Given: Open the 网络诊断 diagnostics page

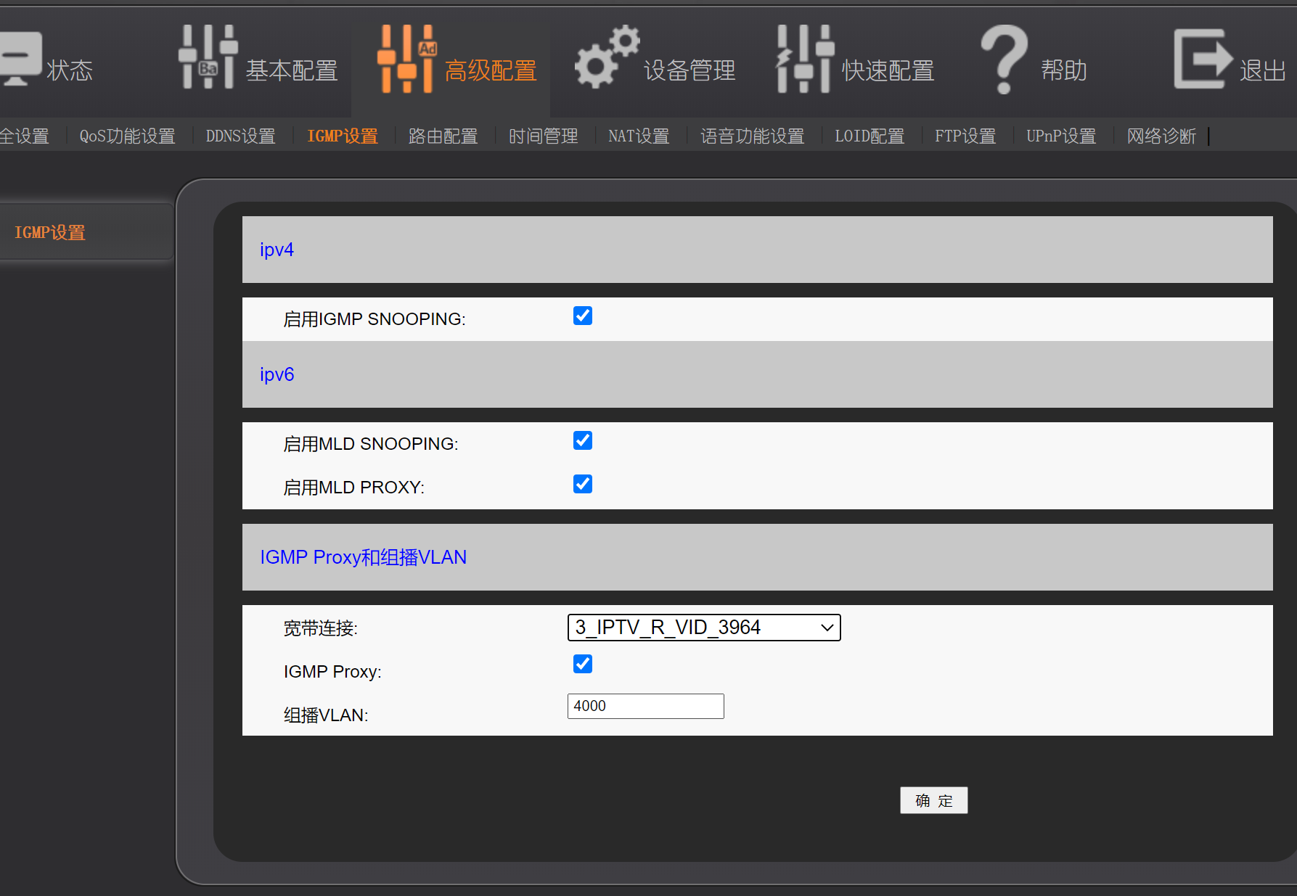Looking at the screenshot, I should click(x=1161, y=136).
